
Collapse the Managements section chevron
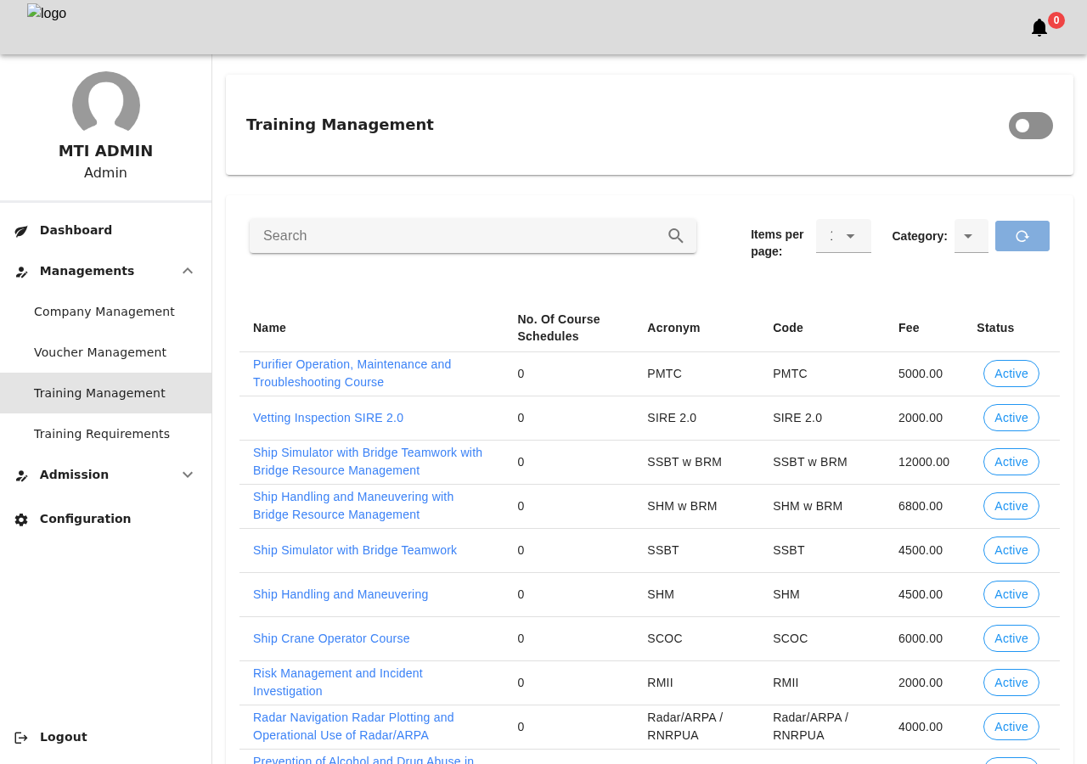click(188, 271)
